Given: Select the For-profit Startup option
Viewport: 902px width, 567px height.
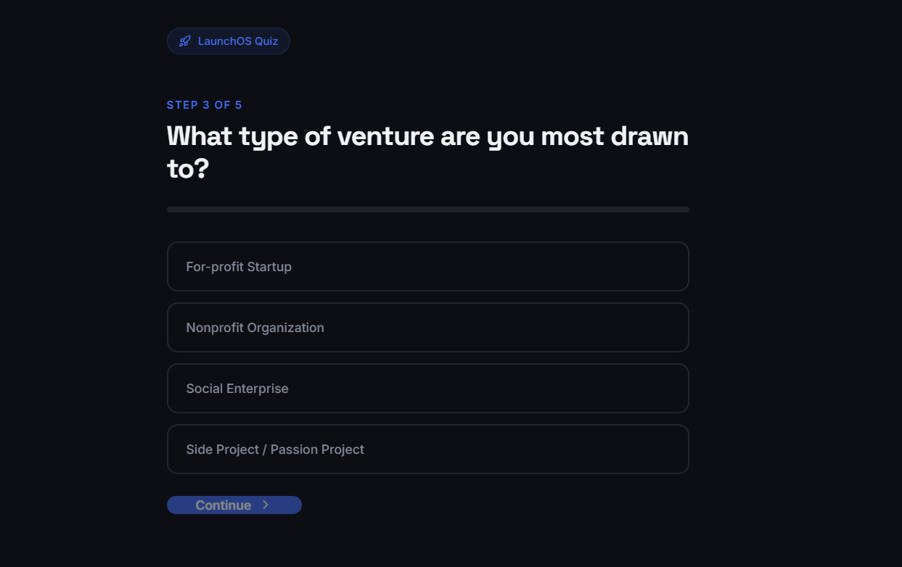Looking at the screenshot, I should click(428, 267).
